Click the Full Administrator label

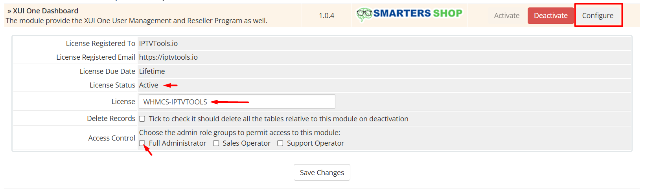tap(177, 143)
